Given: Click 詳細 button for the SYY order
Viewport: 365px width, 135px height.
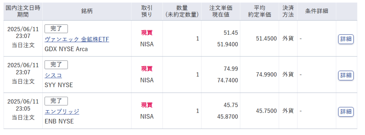Looking at the screenshot, I should (346, 75).
